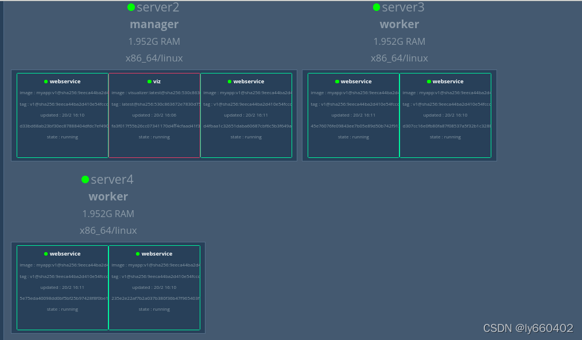Click 1.952G RAM under server2
The width and height of the screenshot is (582, 340).
pyautogui.click(x=154, y=41)
